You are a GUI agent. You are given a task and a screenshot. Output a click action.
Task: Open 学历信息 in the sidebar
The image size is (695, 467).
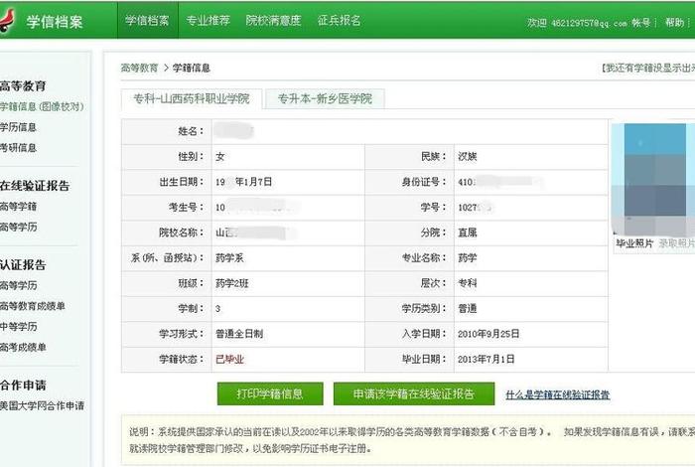click(18, 127)
